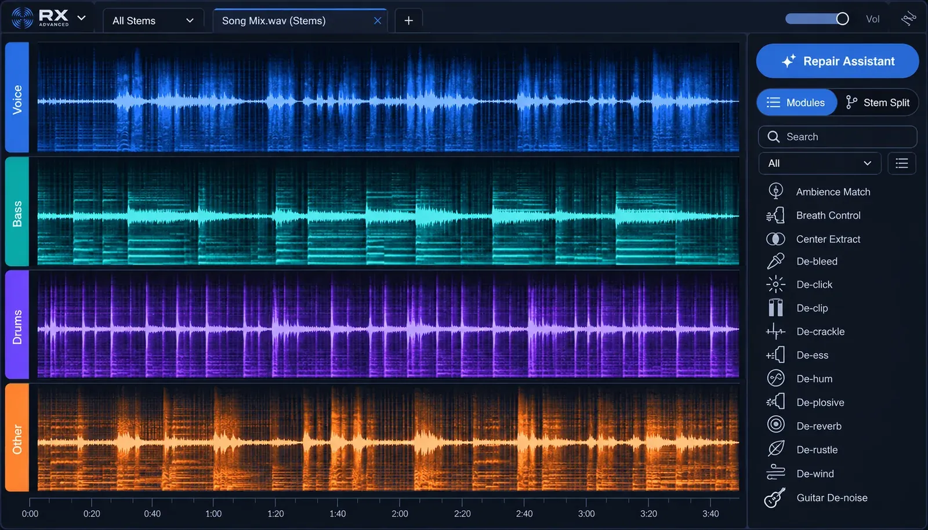Image resolution: width=928 pixels, height=530 pixels.
Task: Choose the De-ess module icon
Action: [775, 355]
